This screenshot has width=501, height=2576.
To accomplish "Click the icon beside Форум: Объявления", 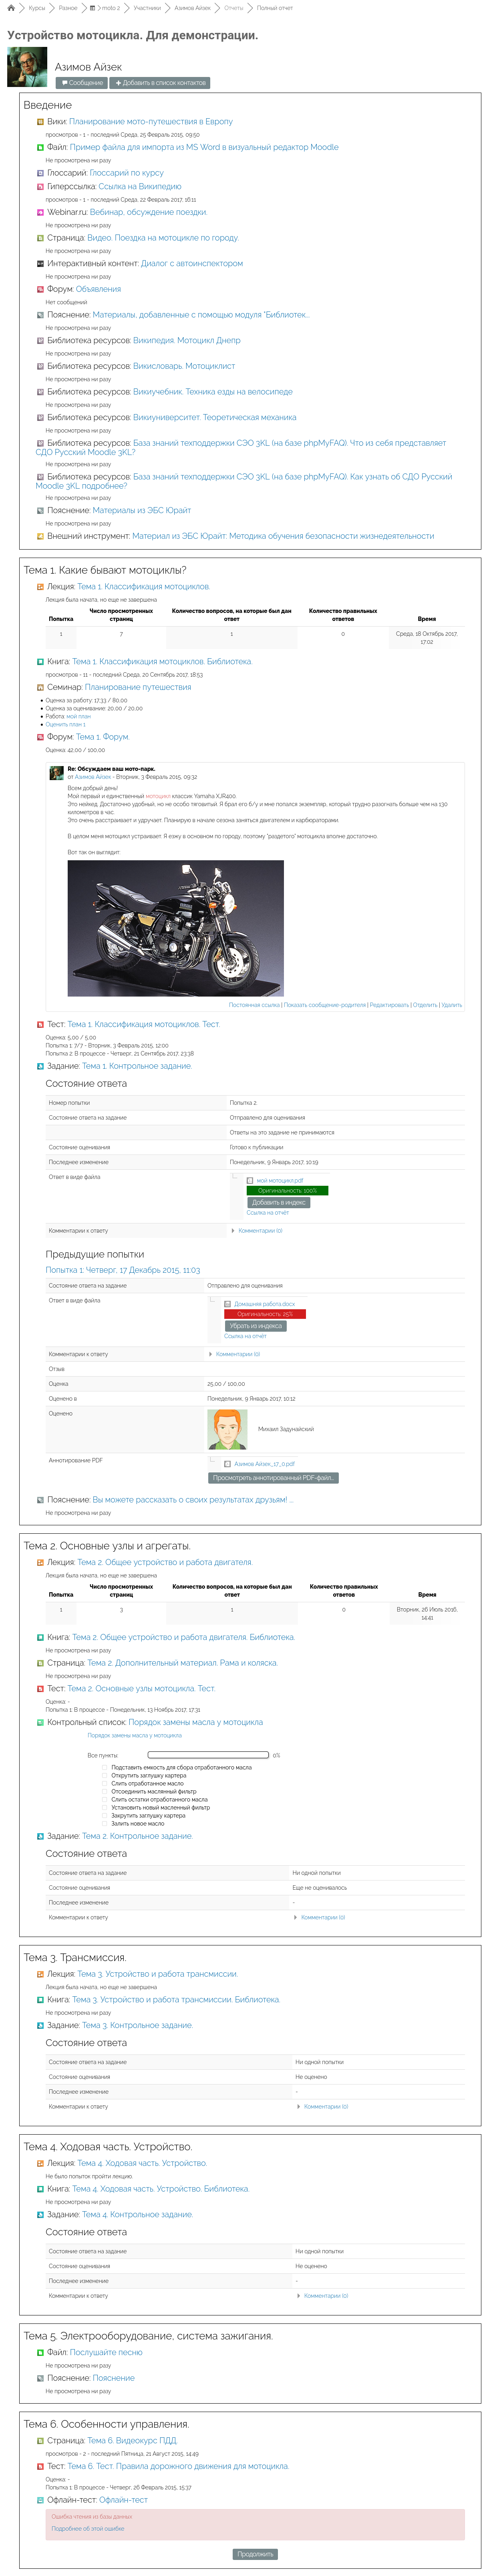I will (x=41, y=289).
